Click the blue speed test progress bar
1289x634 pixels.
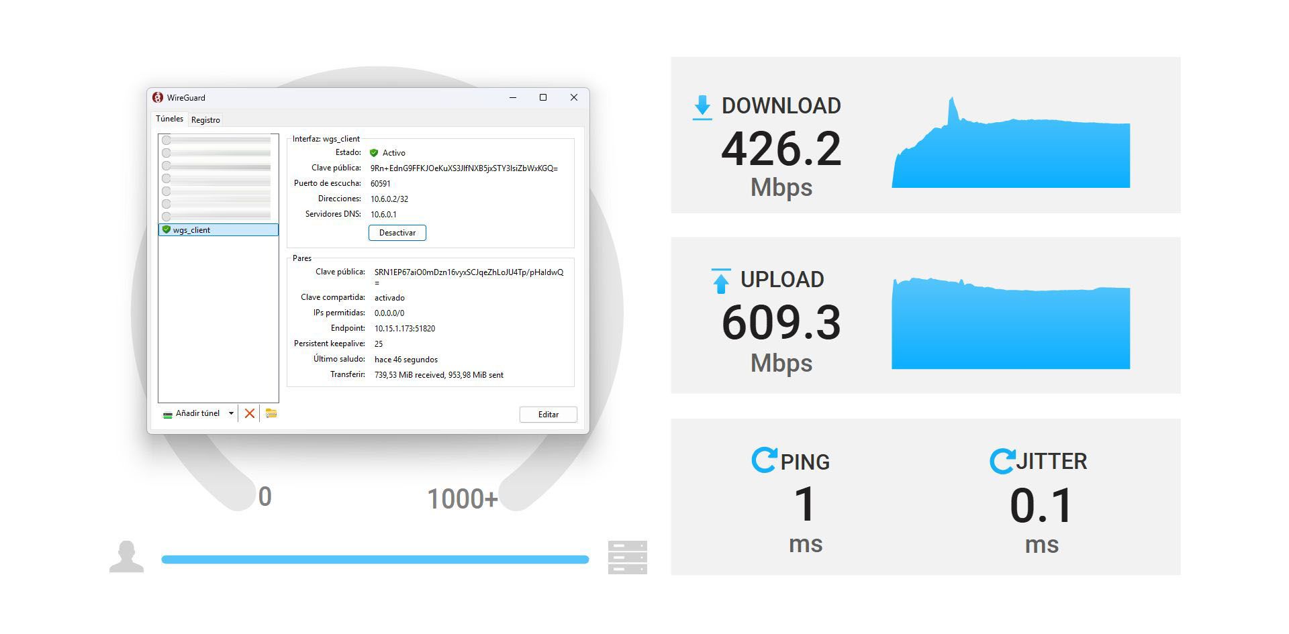[373, 559]
